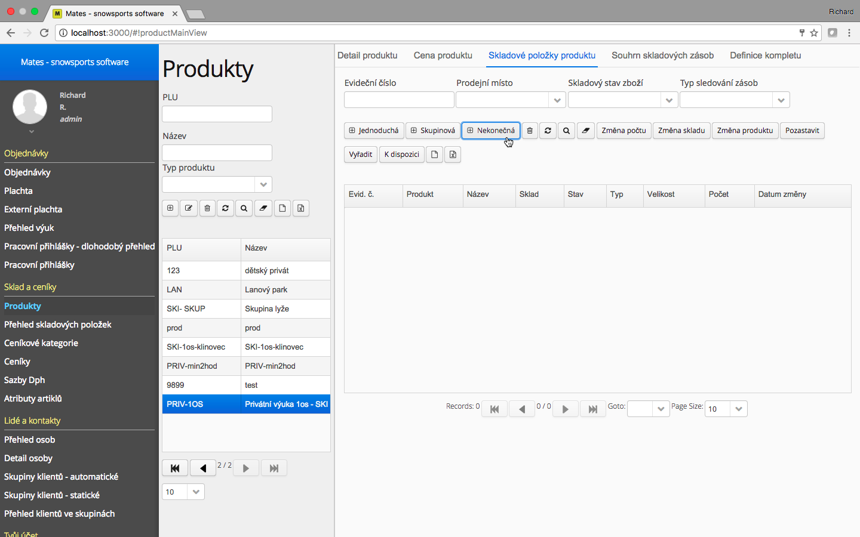The height and width of the screenshot is (537, 860).
Task: Open Sazby Dph in the sidebar
Action: click(x=24, y=380)
